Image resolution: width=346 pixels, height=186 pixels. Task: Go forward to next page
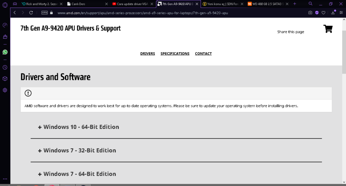(x=23, y=13)
